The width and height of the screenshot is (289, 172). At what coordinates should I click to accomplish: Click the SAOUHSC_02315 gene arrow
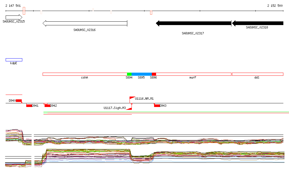[x=14, y=17]
